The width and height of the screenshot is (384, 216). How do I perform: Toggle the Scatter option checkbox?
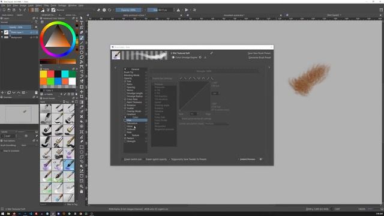pos(125,108)
